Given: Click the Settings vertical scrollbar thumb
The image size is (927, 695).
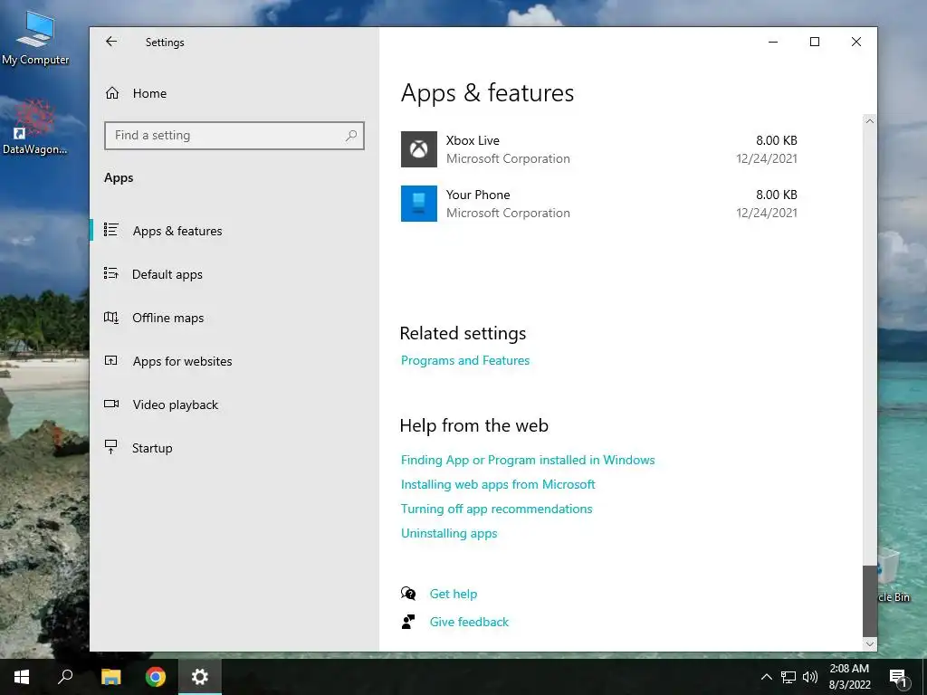Looking at the screenshot, I should [x=870, y=600].
